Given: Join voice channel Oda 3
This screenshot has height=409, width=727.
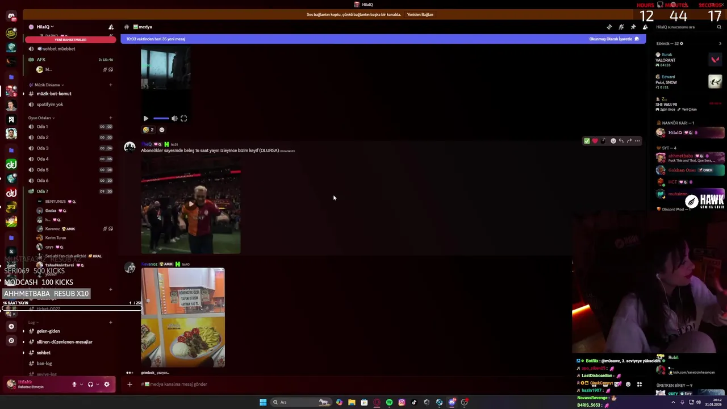Looking at the screenshot, I should click(71, 148).
